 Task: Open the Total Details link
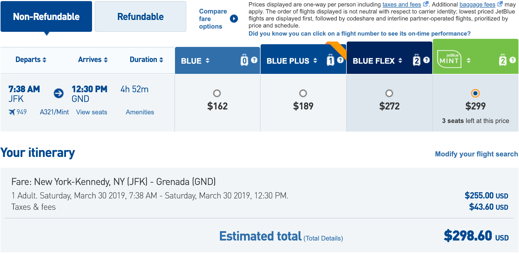(x=323, y=238)
